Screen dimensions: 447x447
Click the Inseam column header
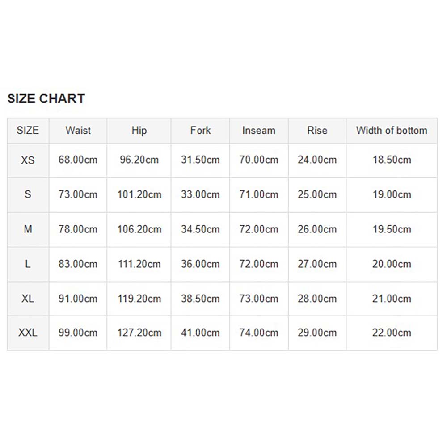pos(259,131)
